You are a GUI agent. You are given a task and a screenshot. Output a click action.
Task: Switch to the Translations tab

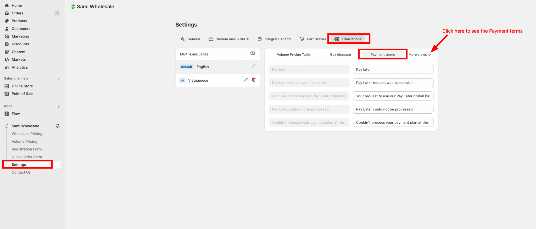(348, 39)
